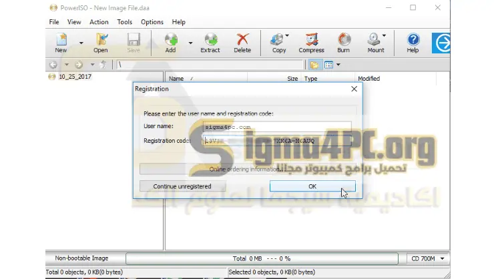Click the Back navigation arrow
This screenshot has height=279, width=496.
(53, 65)
